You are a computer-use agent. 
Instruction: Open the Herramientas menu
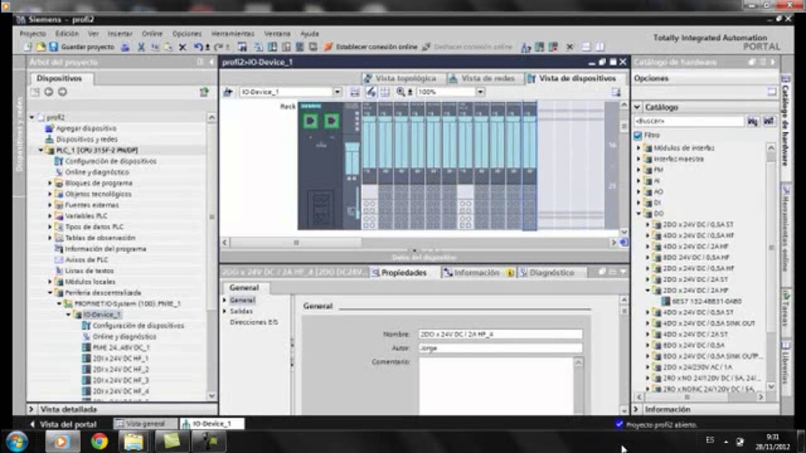232,33
